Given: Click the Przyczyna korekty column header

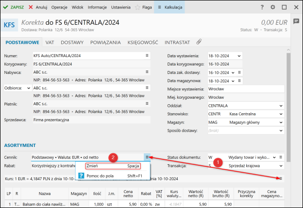Looking at the screenshot, I should 246,194.
